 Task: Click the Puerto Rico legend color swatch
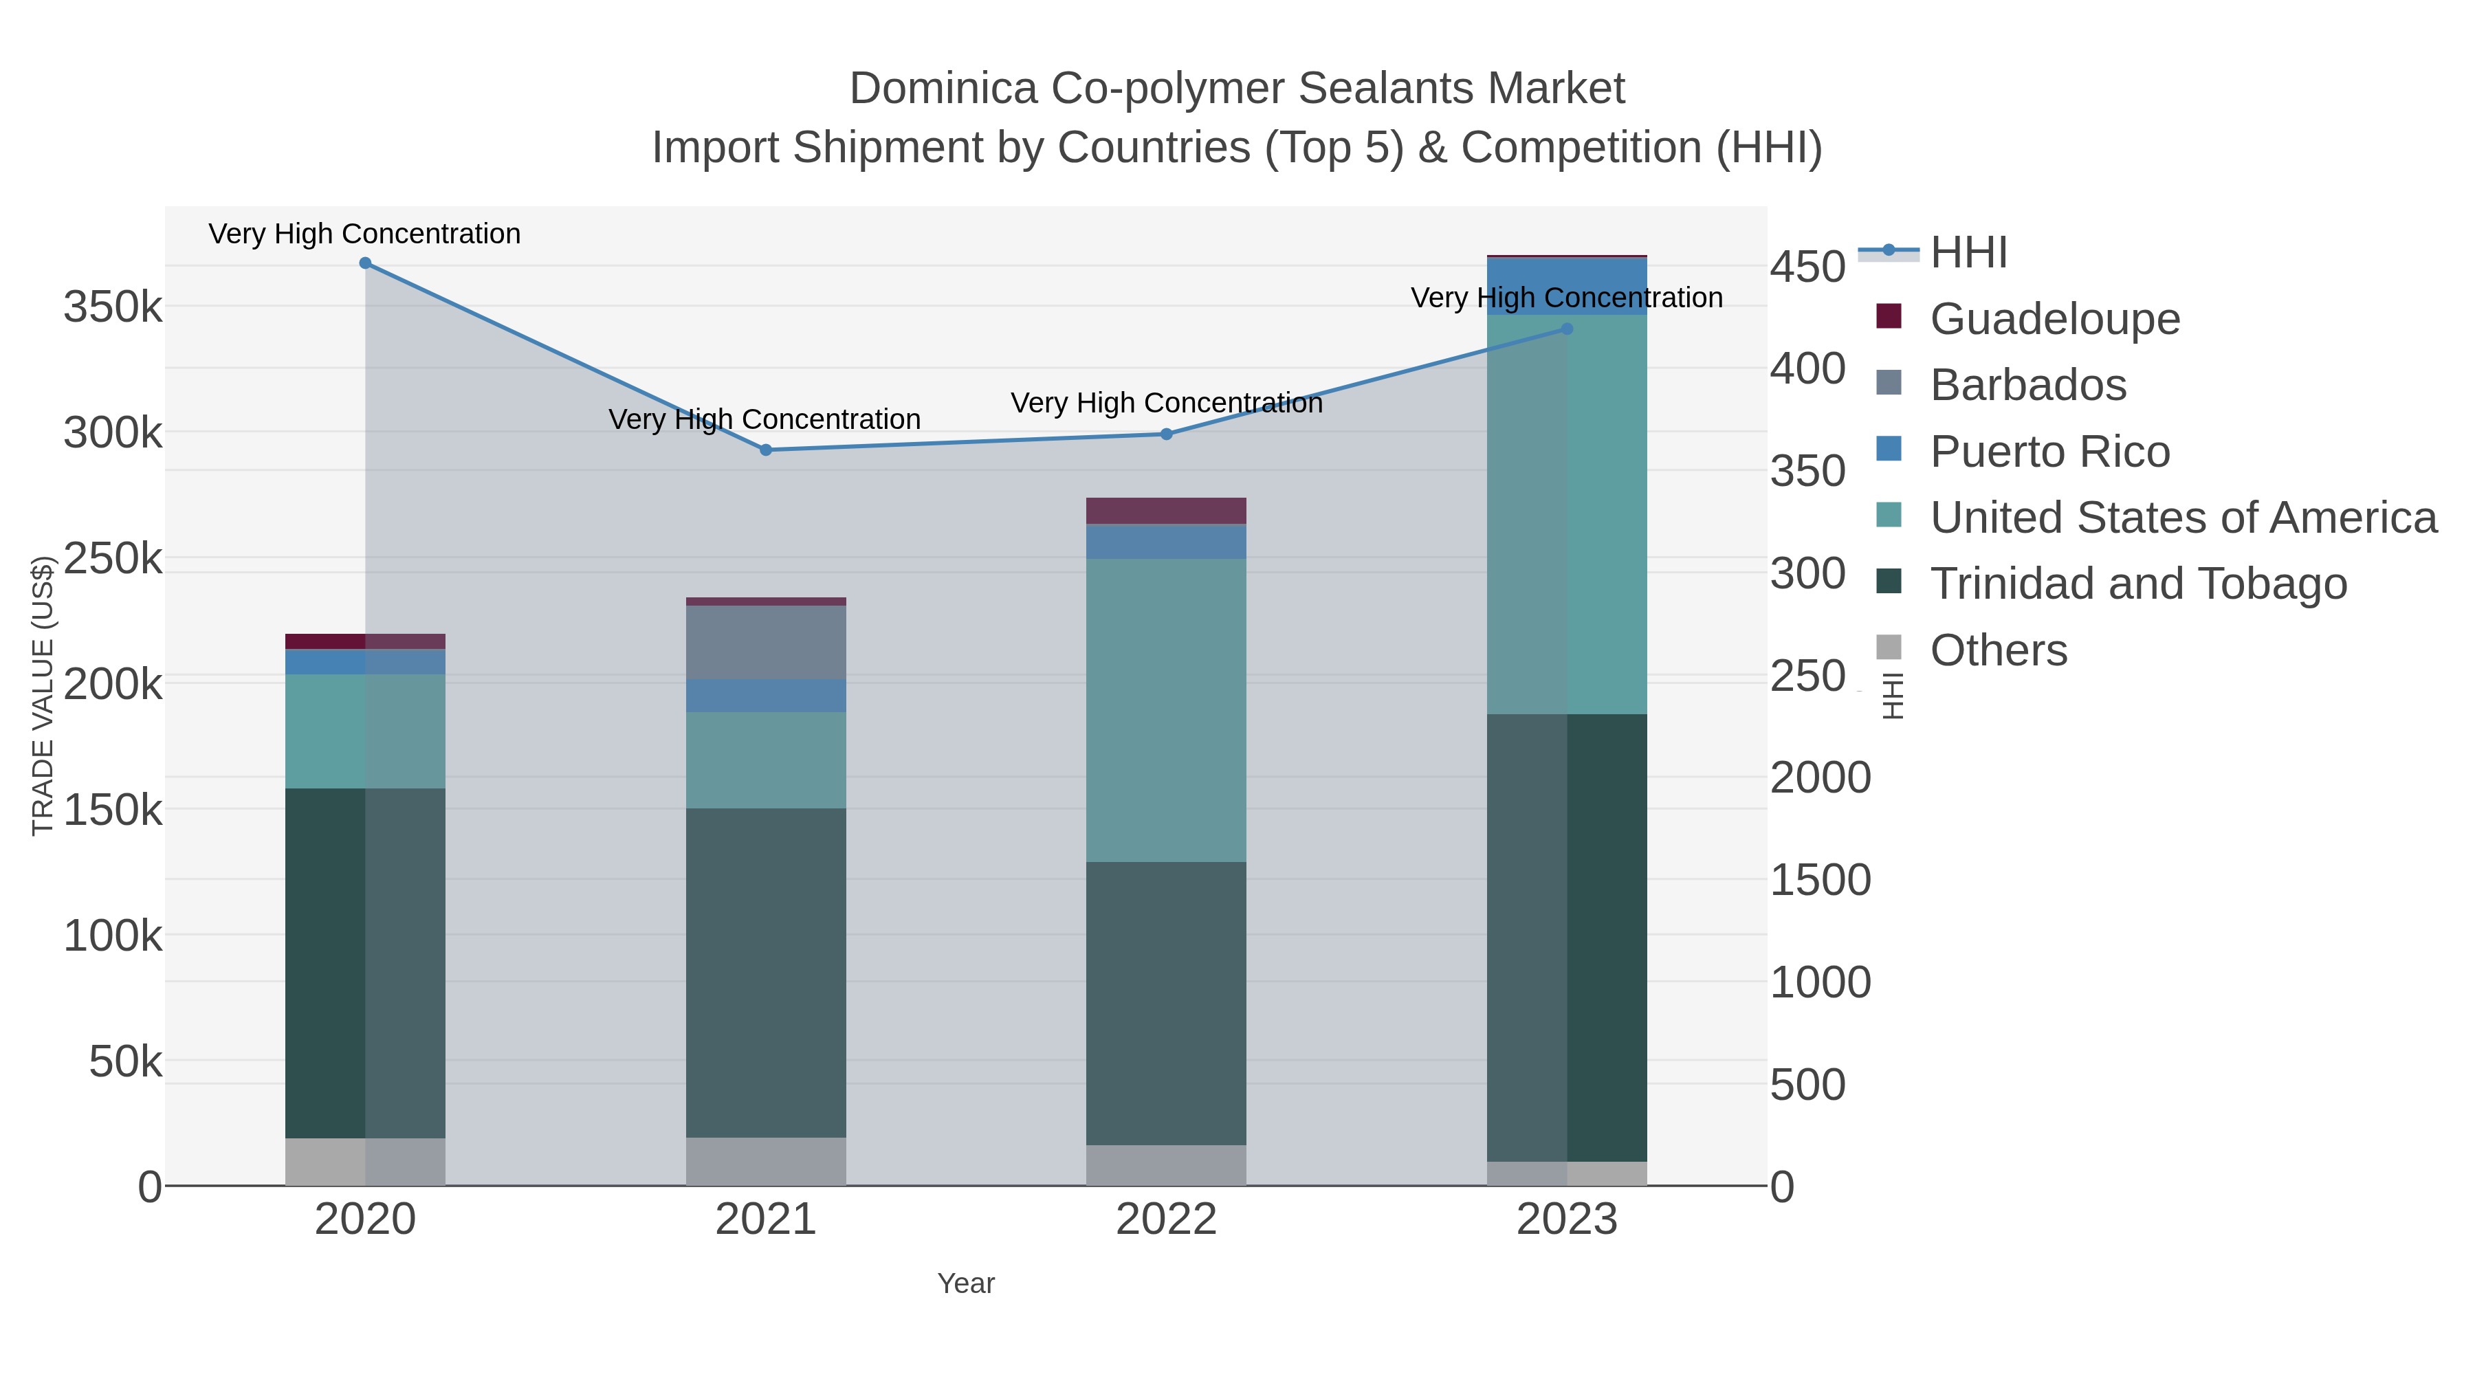[1889, 449]
